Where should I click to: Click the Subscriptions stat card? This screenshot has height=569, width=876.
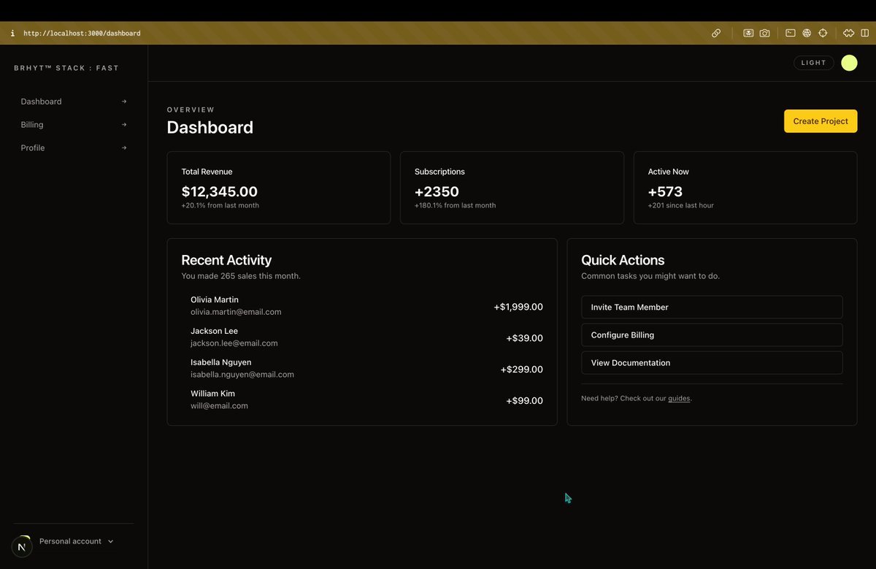(x=512, y=188)
